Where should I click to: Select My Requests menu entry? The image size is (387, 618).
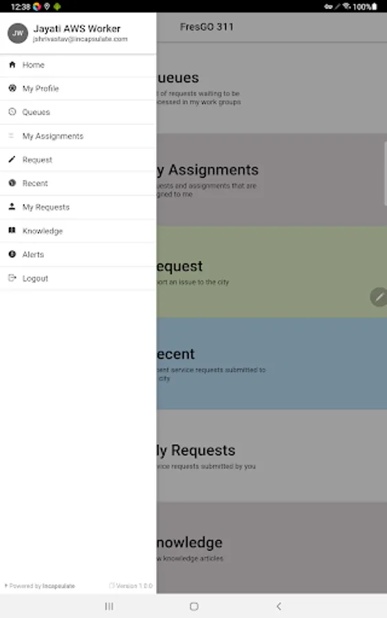click(78, 207)
